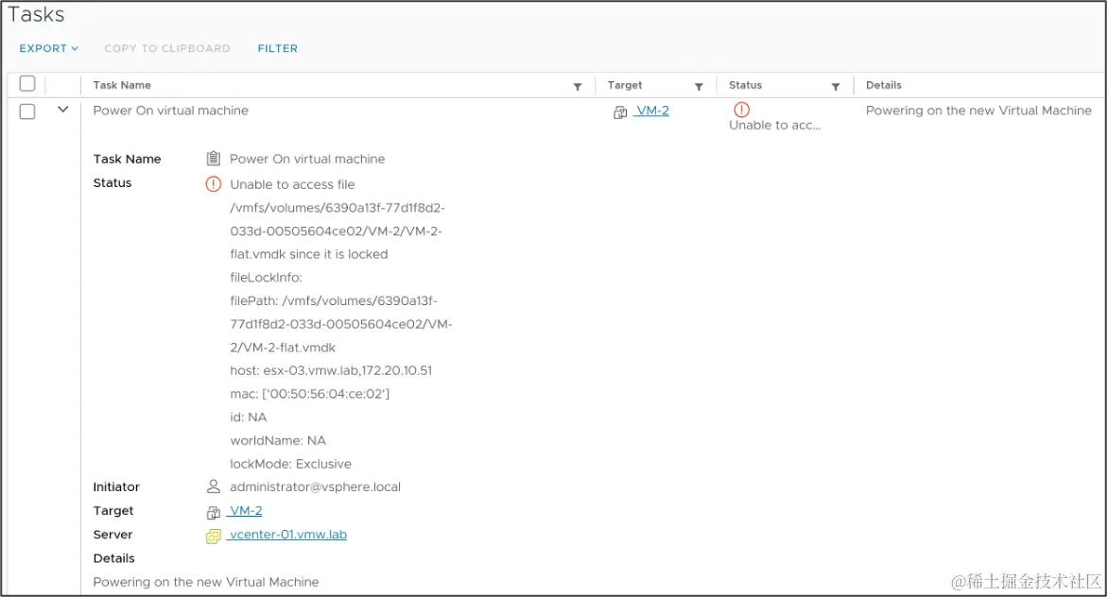This screenshot has height=597, width=1108.
Task: Click the error icon in the Status column
Action: point(741,110)
